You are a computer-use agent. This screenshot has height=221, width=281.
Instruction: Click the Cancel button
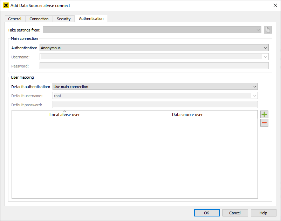[235, 213]
